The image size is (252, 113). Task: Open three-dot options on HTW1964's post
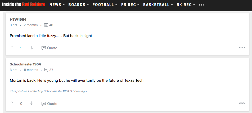[x=242, y=48]
